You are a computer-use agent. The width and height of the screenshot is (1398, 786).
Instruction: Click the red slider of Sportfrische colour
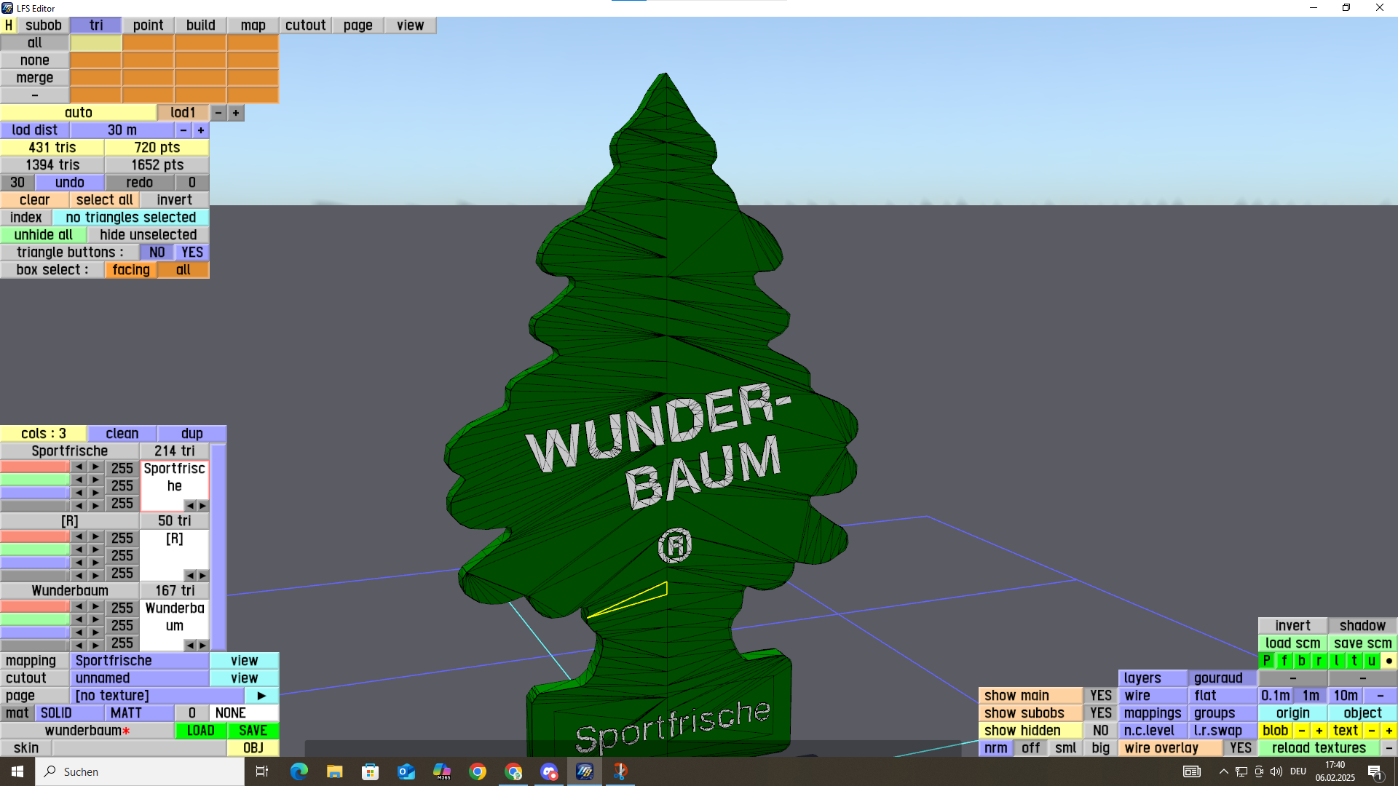[35, 467]
